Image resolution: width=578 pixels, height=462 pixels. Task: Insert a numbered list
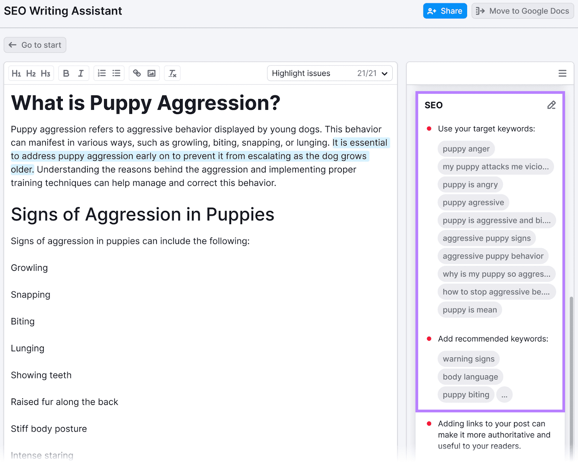pos(102,73)
